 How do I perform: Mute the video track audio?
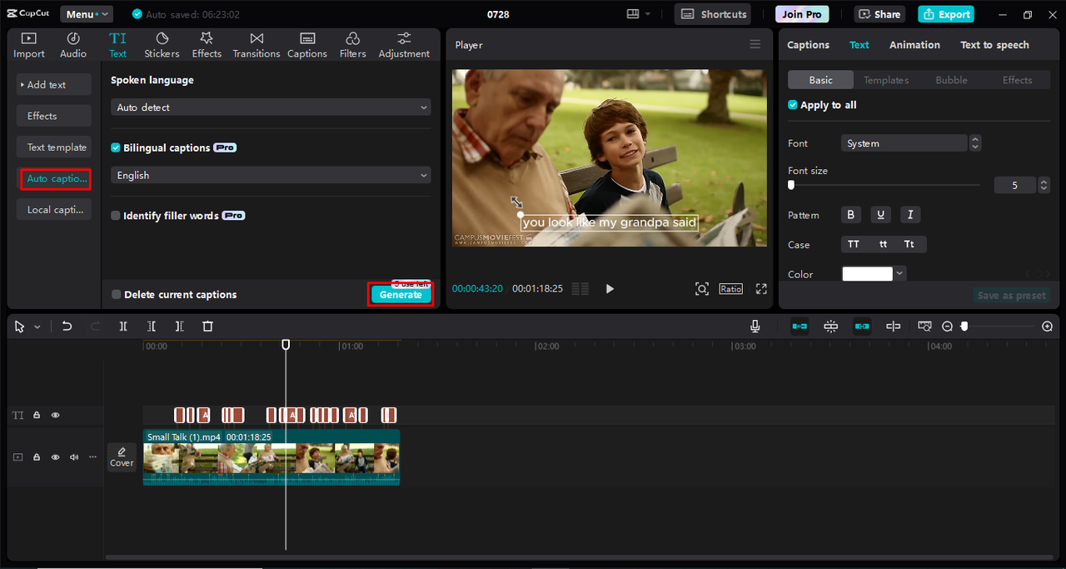[74, 457]
